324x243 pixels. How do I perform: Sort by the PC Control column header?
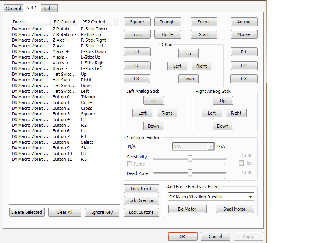pos(64,22)
